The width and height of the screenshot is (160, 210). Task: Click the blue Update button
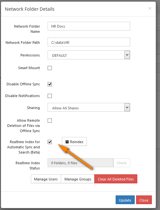[x=125, y=200]
